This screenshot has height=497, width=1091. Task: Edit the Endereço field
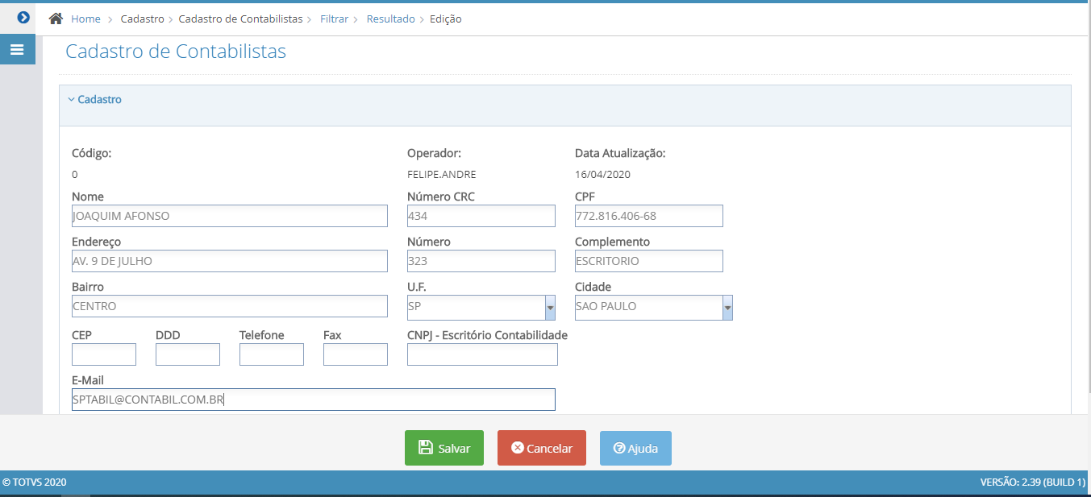point(230,261)
